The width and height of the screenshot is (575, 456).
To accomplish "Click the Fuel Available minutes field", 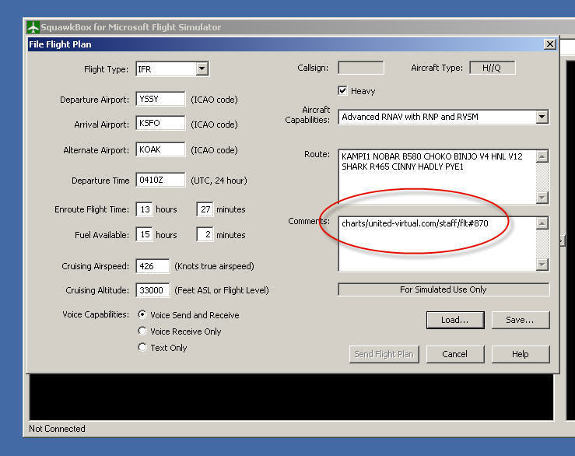I will [x=205, y=234].
